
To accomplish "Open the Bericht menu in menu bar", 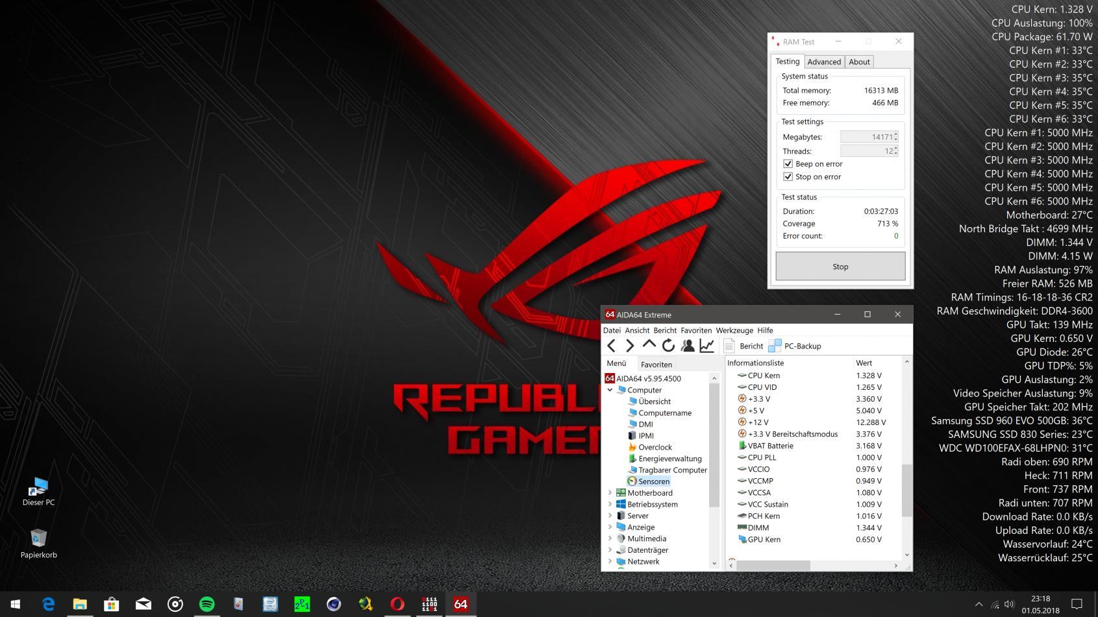I will point(665,330).
